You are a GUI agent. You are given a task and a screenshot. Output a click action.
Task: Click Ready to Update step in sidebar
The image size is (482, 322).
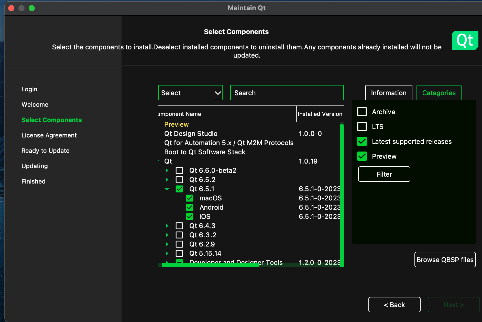(46, 151)
